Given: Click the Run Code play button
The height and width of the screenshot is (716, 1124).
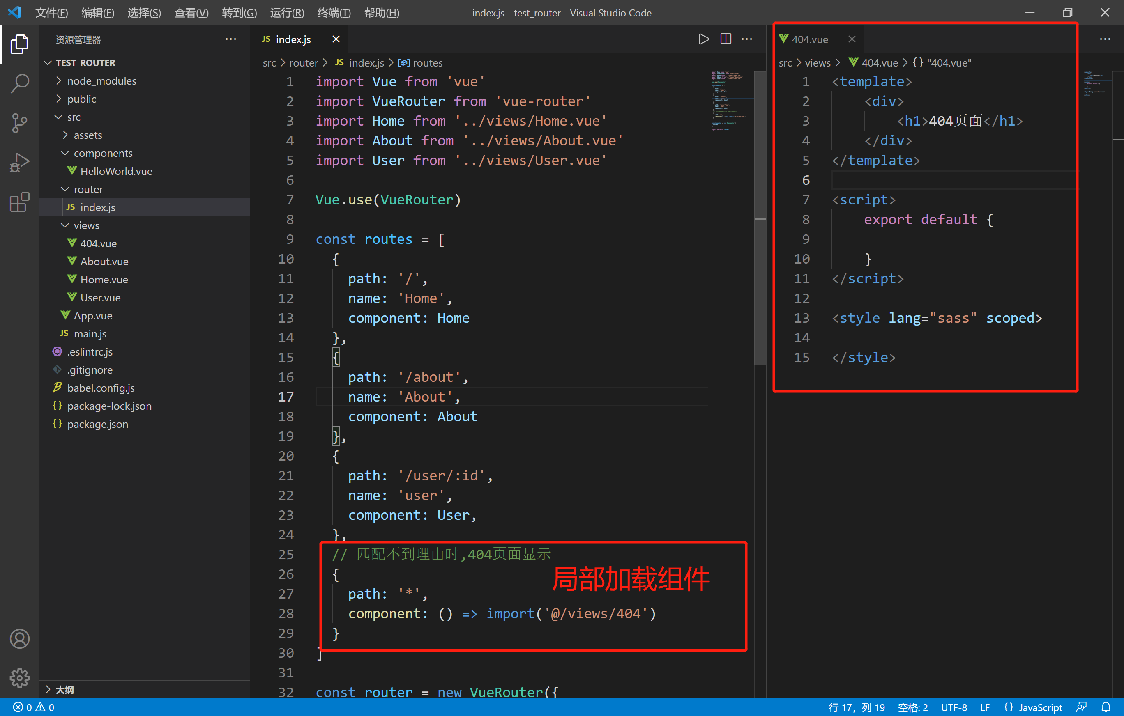Looking at the screenshot, I should coord(703,39).
